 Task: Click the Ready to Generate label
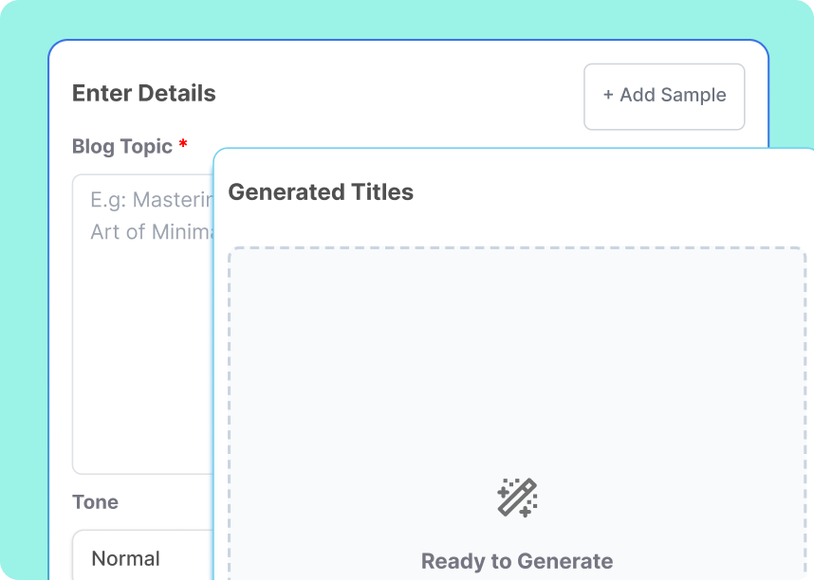click(x=517, y=560)
